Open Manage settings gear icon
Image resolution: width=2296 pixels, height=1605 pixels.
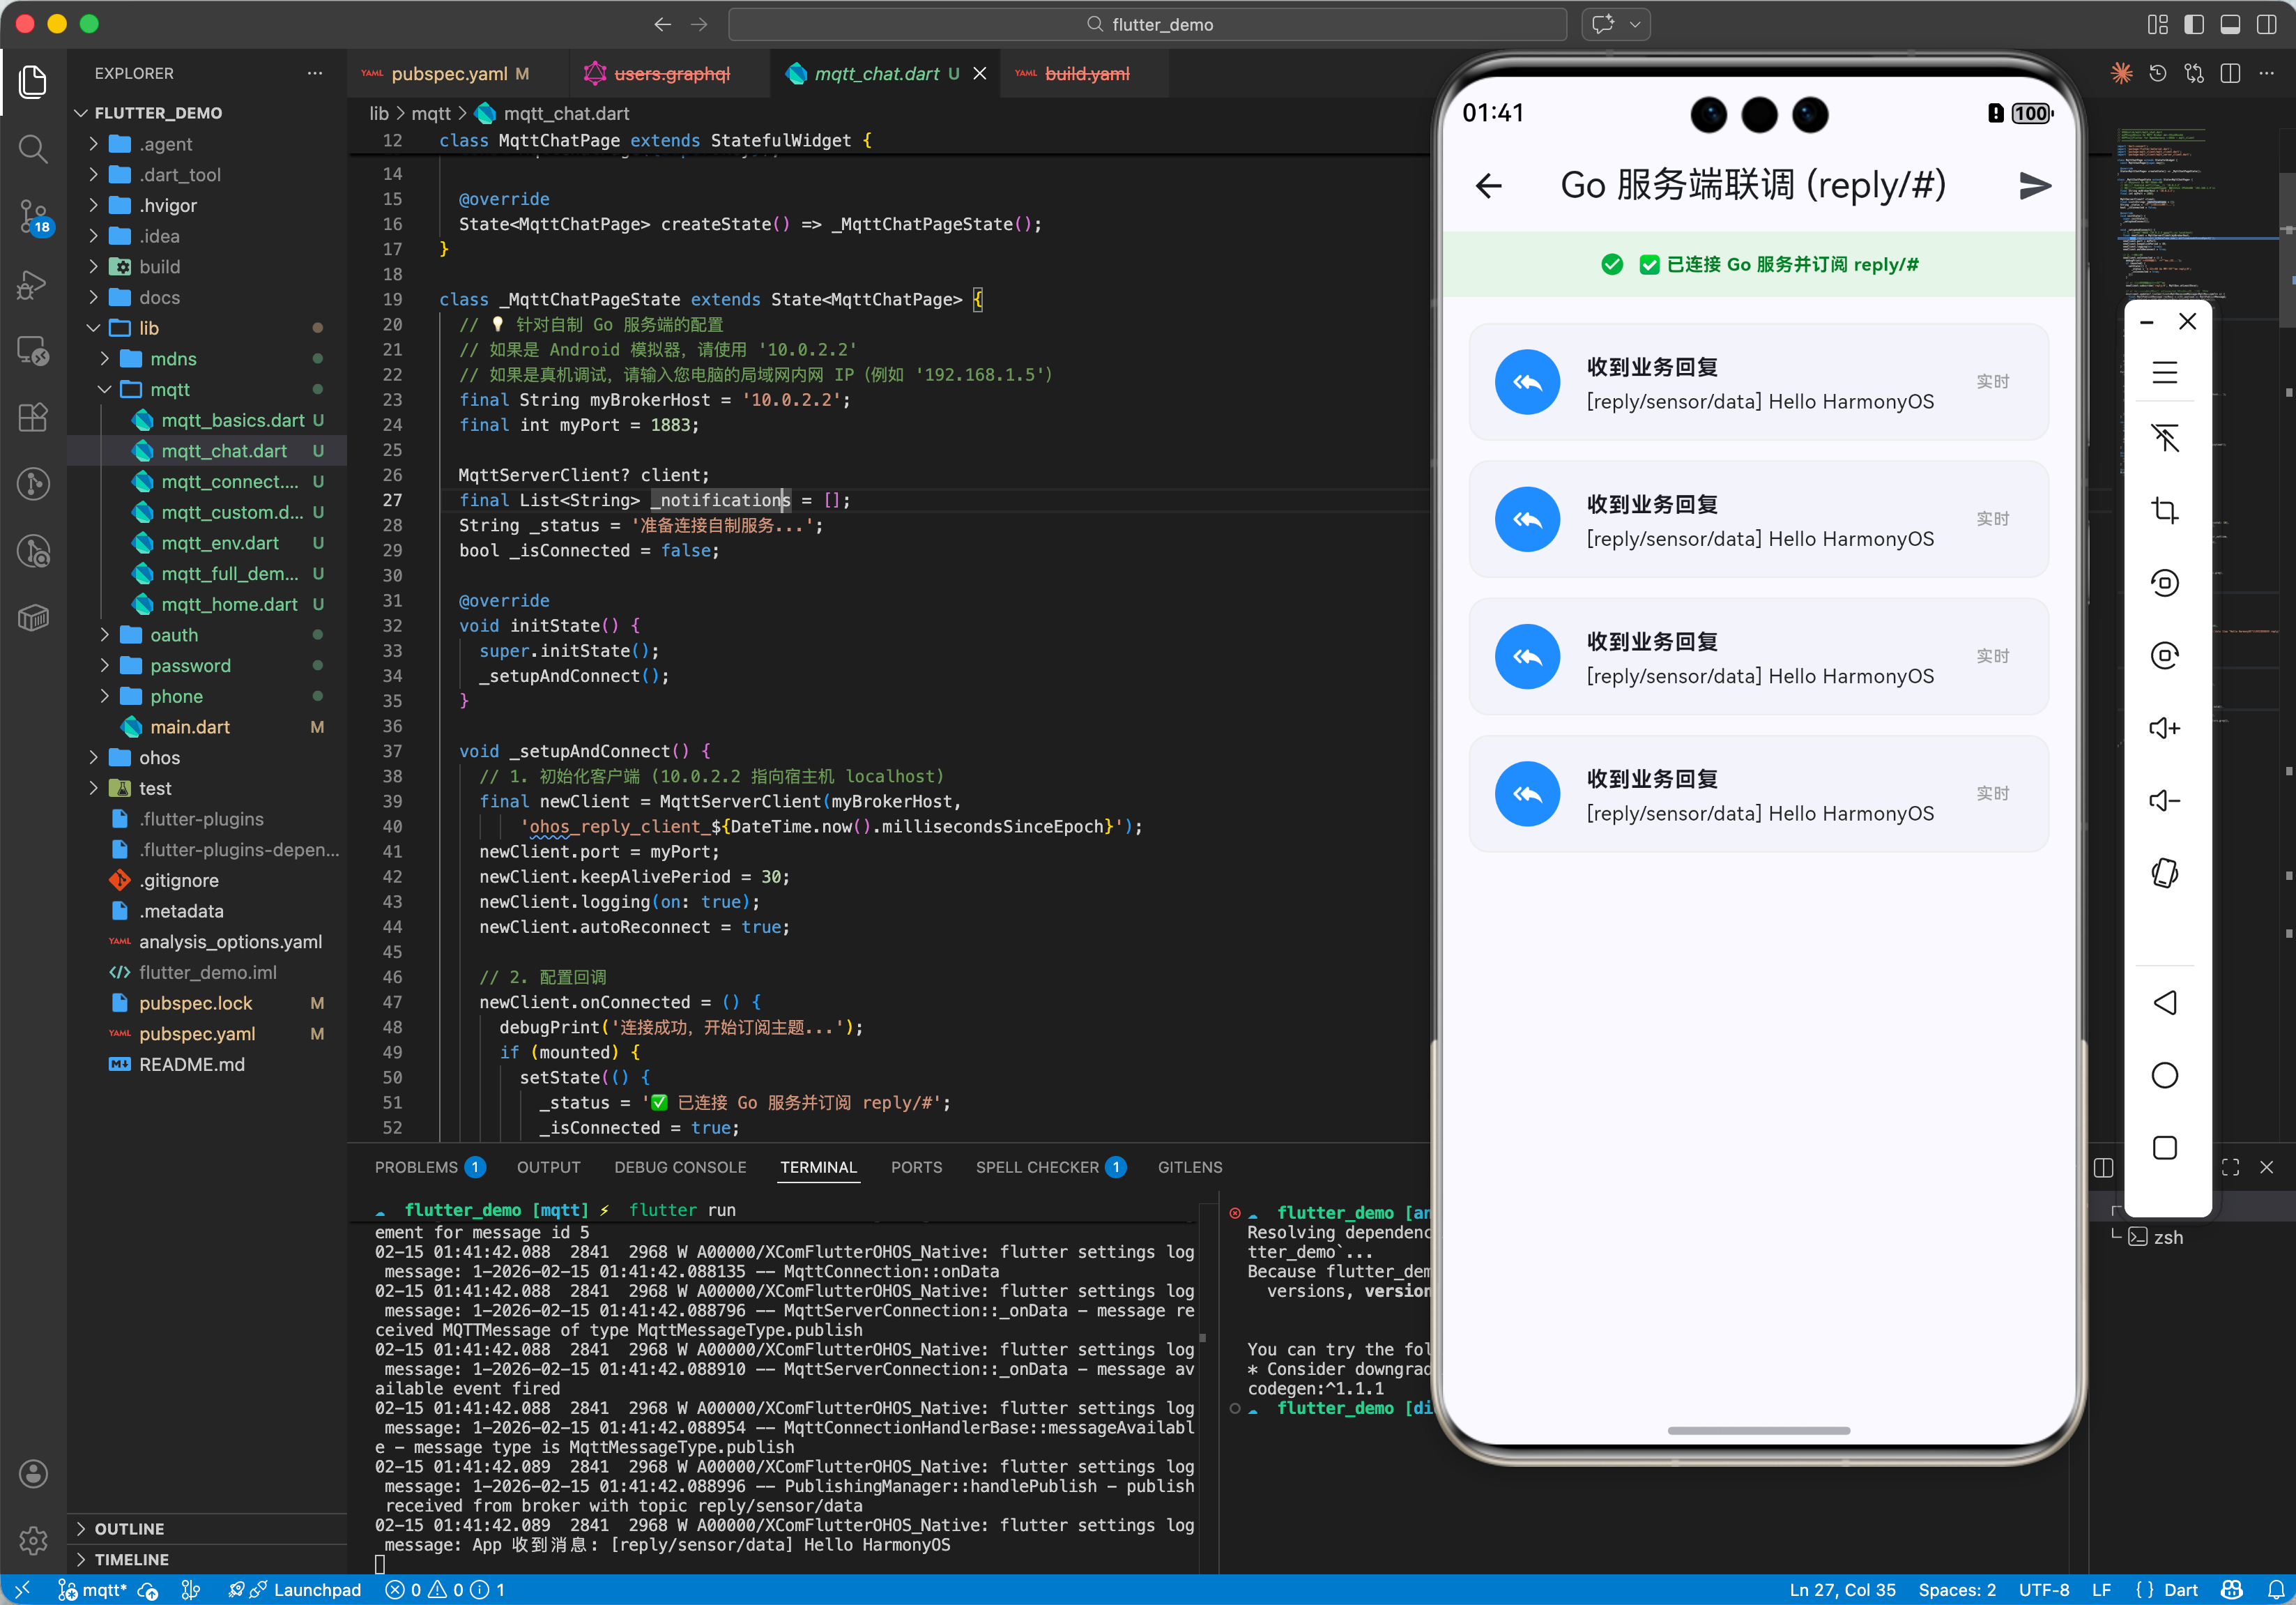tap(33, 1540)
